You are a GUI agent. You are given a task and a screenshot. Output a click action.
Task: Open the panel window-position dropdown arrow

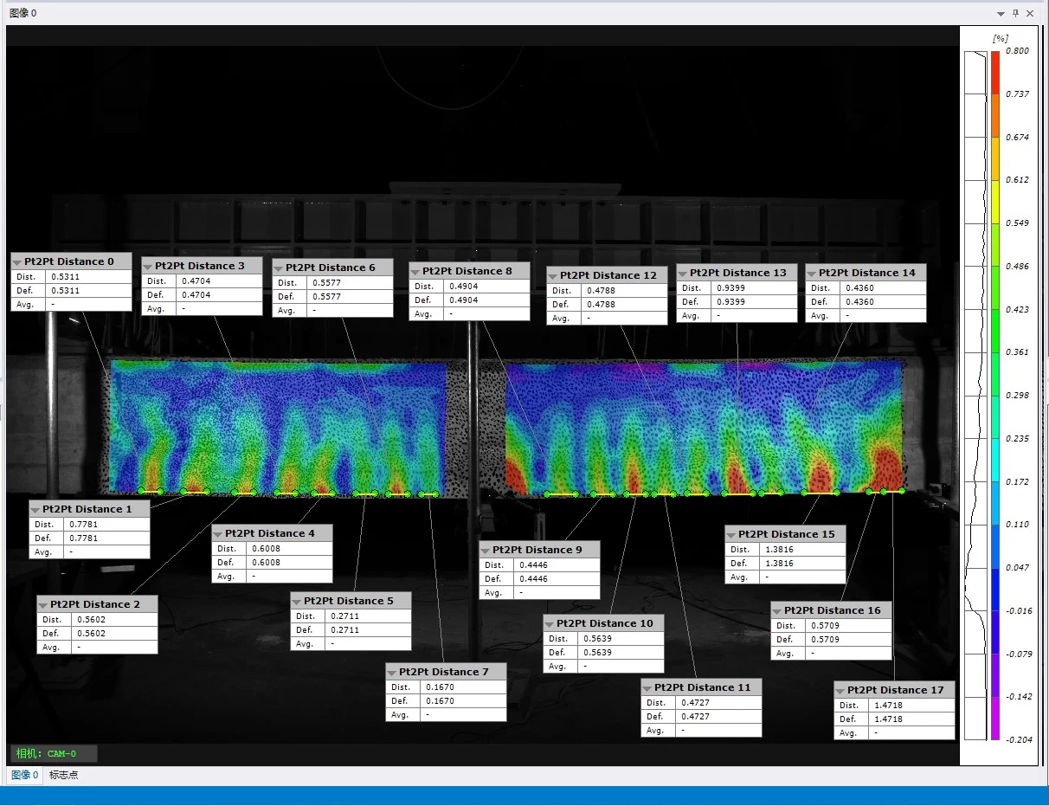(1001, 14)
